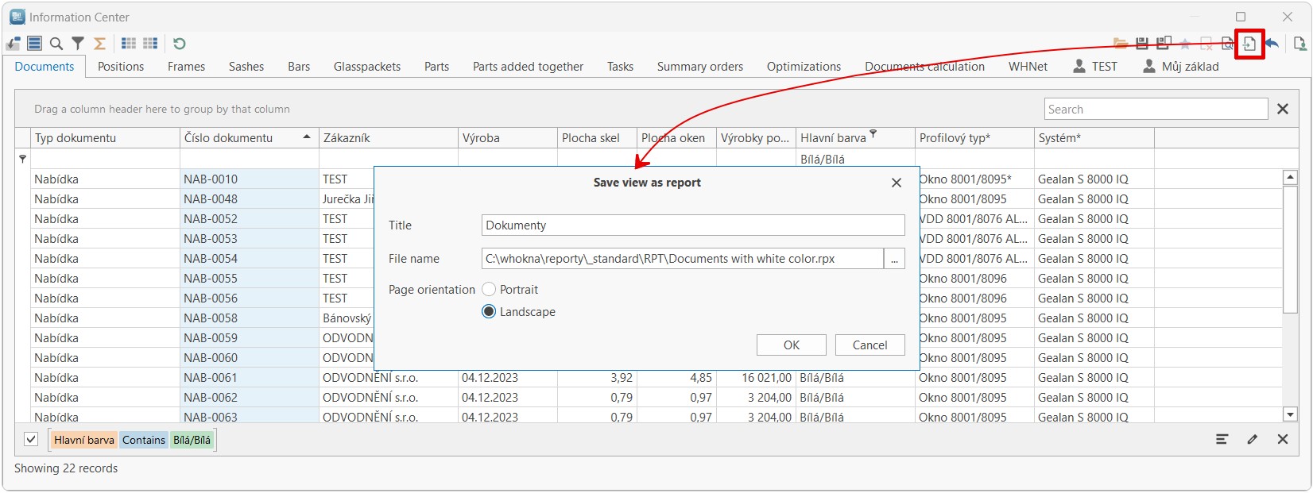Click Profilový typ* column header
The image size is (1313, 493).
tap(975, 138)
